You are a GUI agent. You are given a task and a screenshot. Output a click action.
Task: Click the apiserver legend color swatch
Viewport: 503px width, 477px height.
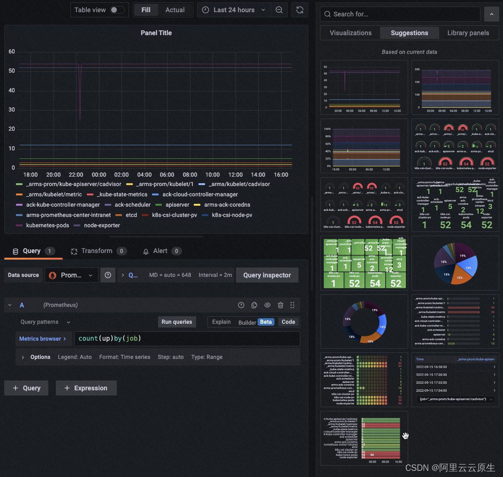click(x=159, y=205)
